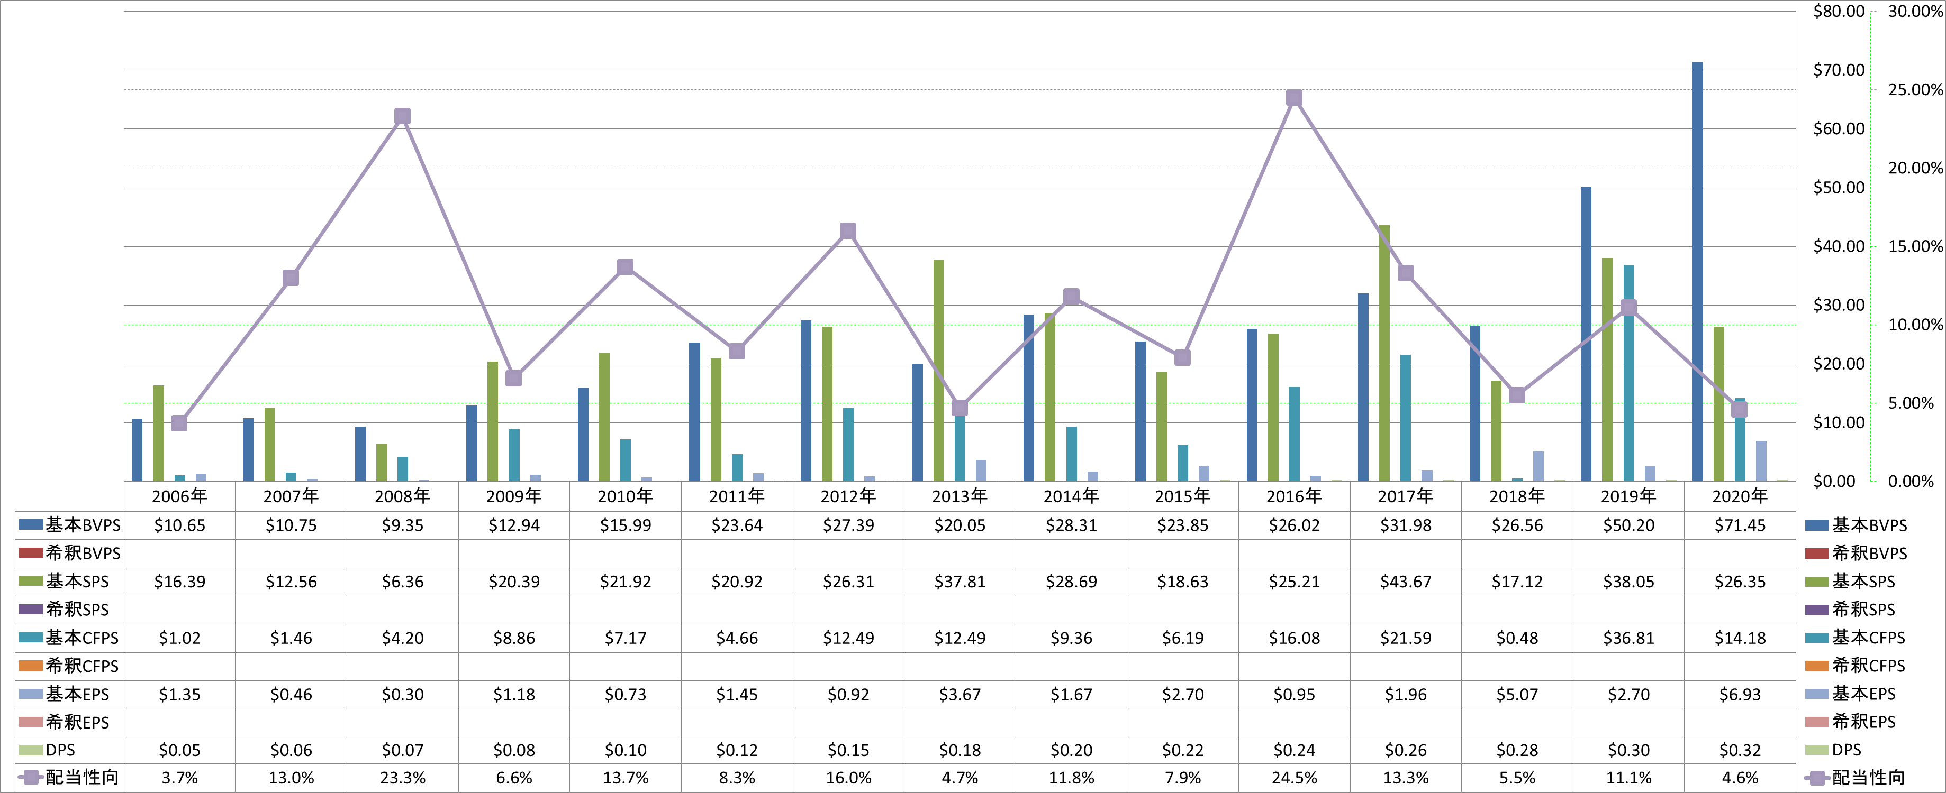Click the $6.36 基本SPS cell for 2008年
Viewport: 1946px width, 793px height.
tap(403, 582)
